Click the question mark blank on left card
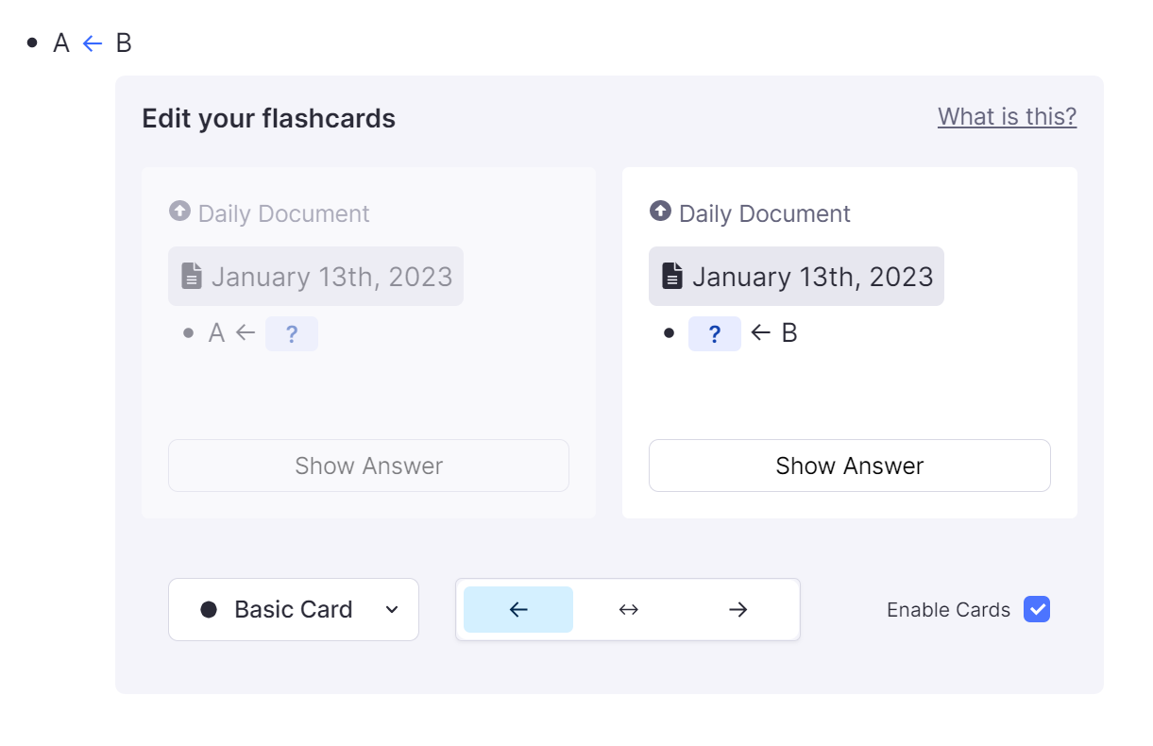 click(291, 333)
